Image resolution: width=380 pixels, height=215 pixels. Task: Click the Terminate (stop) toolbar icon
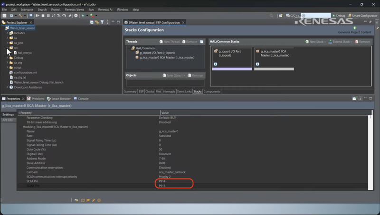coord(48,16)
